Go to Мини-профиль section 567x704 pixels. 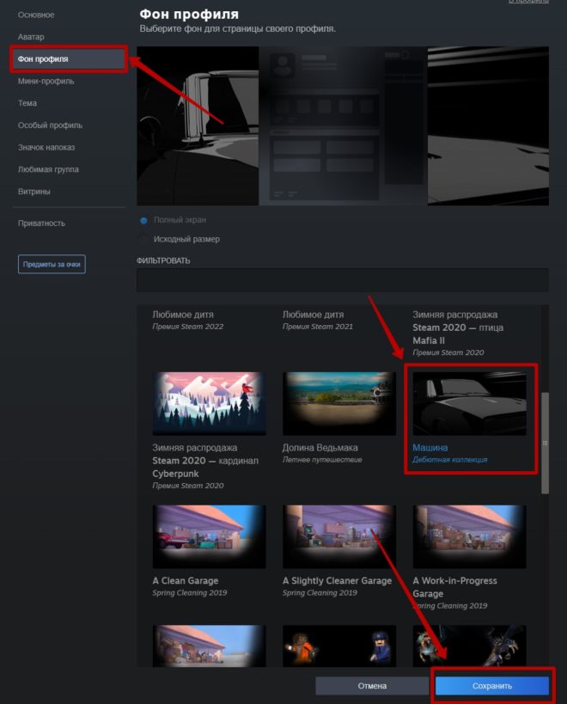46,82
